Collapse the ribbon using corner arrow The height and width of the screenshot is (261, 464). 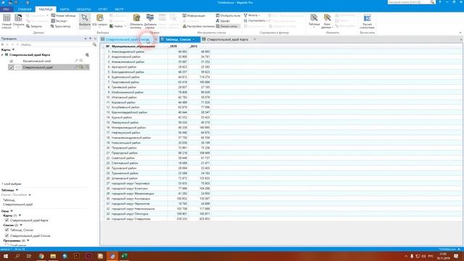pyautogui.click(x=460, y=33)
